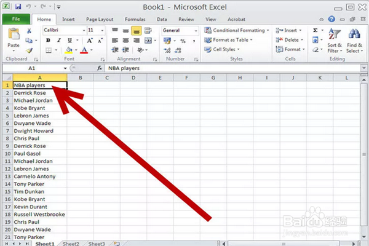
Task: Click the AutoSum sigma icon
Action: [x=315, y=30]
